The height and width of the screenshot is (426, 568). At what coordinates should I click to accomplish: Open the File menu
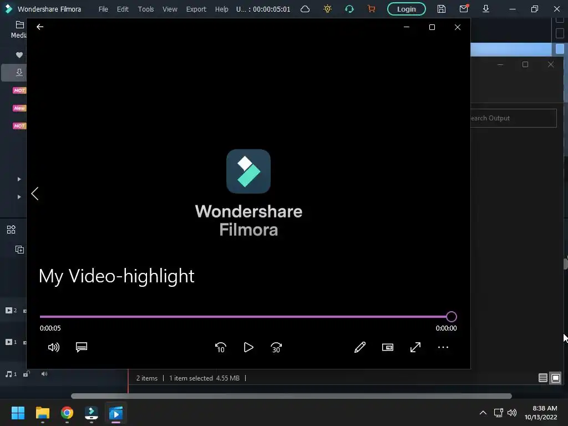pyautogui.click(x=103, y=9)
